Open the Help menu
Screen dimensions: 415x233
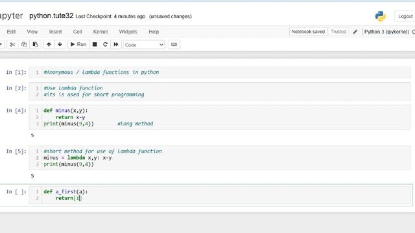(154, 32)
